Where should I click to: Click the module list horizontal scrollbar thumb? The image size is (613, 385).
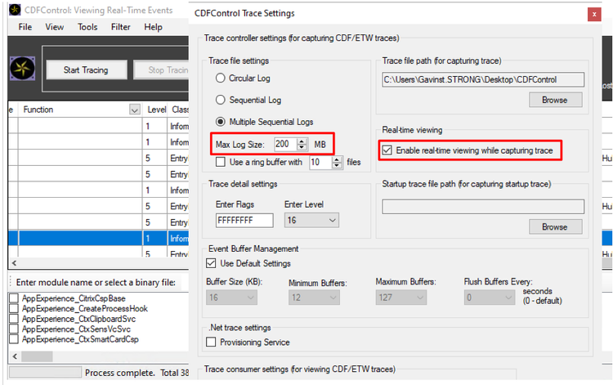point(37,356)
